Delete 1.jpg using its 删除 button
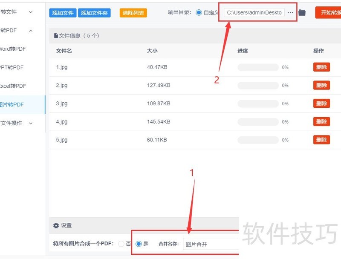 coord(321,67)
